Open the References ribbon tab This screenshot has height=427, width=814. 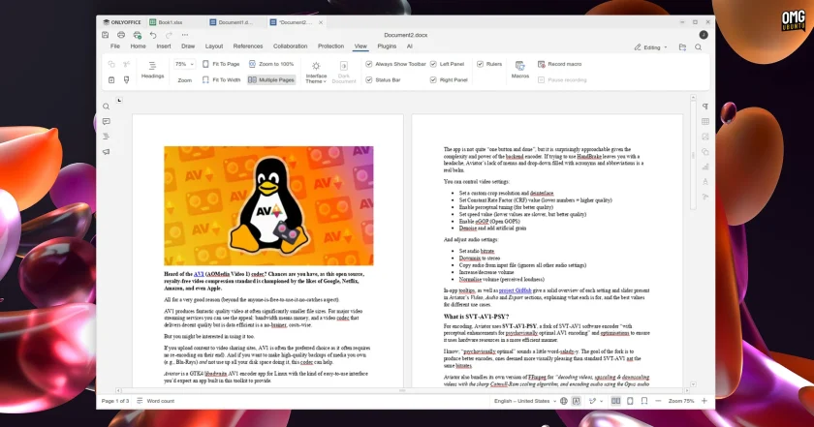click(248, 46)
